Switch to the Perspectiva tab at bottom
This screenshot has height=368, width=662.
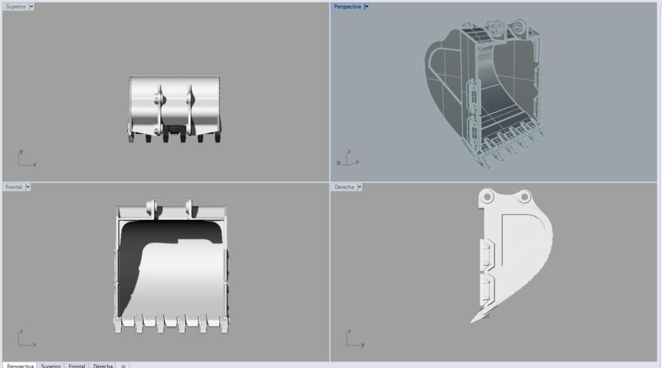pos(20,365)
